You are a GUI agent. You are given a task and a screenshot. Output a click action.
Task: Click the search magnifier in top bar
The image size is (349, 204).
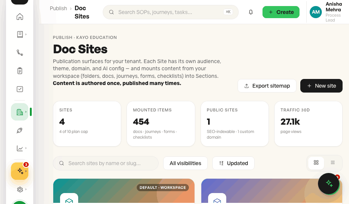point(111,12)
